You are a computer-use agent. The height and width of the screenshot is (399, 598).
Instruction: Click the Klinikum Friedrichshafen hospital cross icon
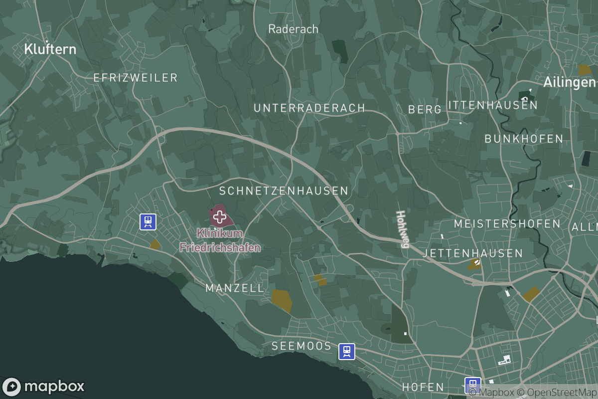click(x=220, y=217)
